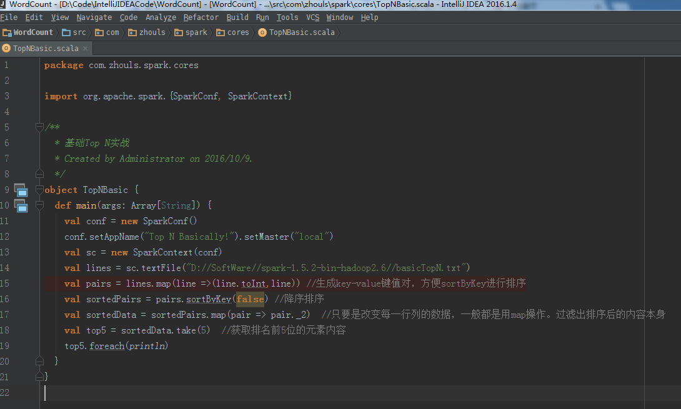This screenshot has width=681, height=409.
Task: Click 'textFile' on line 14
Action: point(161,268)
